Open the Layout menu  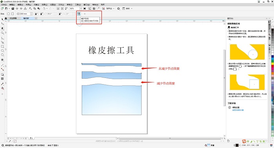point(28,5)
